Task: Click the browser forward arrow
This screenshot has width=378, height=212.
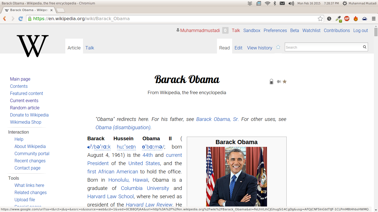Action: 13,18
